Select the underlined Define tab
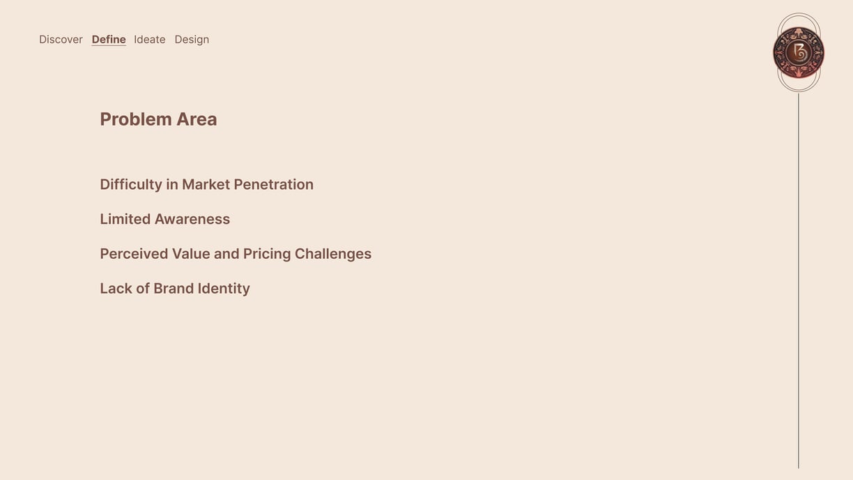Screen dimensions: 853x480 (x=109, y=40)
